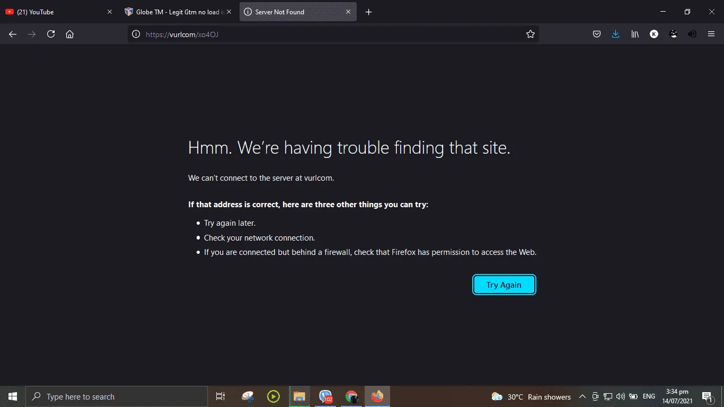
Task: Restore down the Firefox window
Action: pos(687,12)
